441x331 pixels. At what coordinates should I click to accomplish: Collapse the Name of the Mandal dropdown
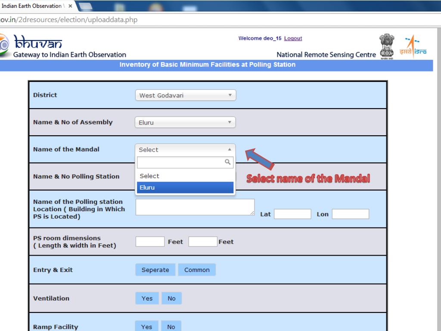[x=185, y=150]
